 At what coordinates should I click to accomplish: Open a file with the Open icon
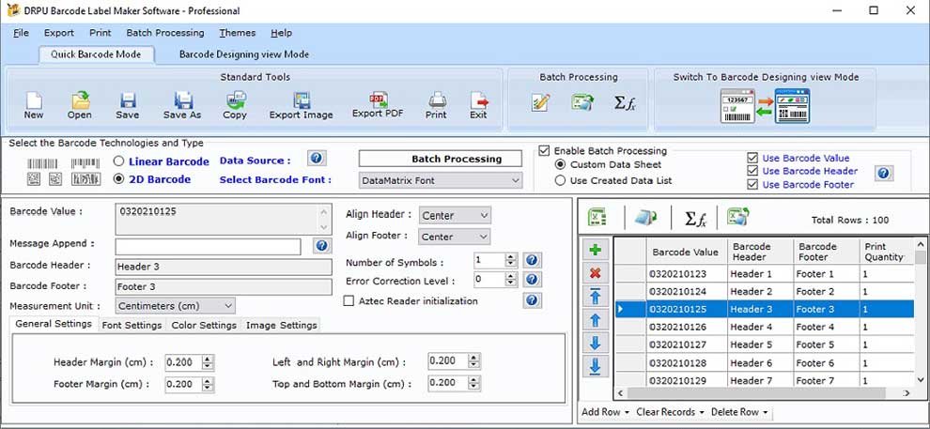[80, 100]
